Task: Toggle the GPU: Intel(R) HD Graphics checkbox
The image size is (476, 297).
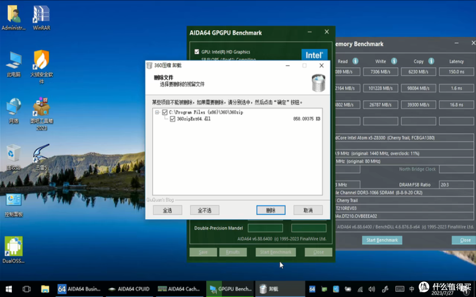Action: point(197,52)
